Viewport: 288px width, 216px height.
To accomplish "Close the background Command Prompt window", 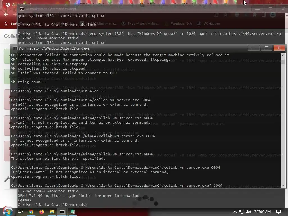I will coord(283,9).
